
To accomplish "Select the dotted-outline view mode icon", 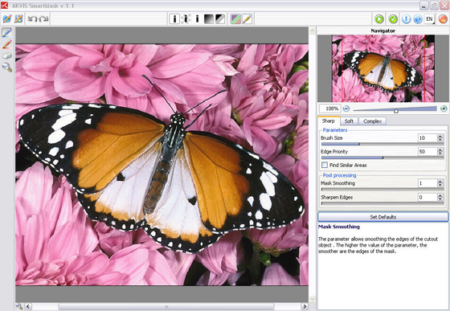I will tap(186, 19).
